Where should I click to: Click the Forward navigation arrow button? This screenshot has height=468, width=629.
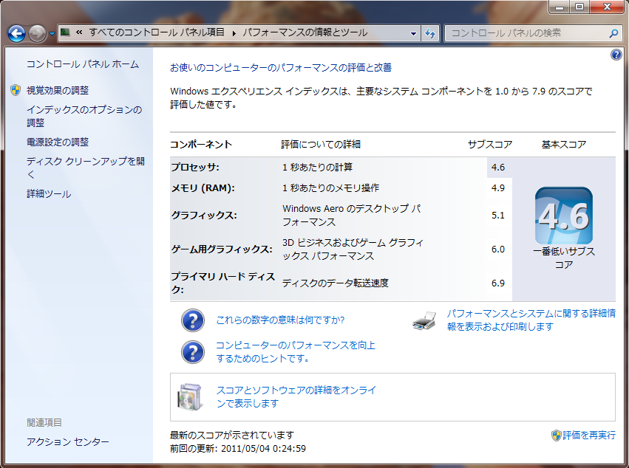pyautogui.click(x=37, y=33)
